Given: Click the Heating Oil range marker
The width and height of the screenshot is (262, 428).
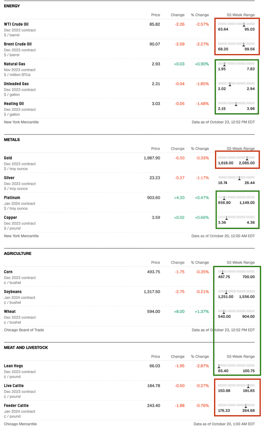Looking at the screenshot, I should [236, 104].
